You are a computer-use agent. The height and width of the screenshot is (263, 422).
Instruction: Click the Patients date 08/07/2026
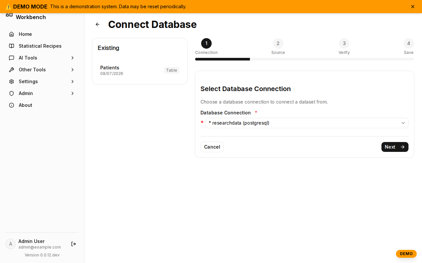point(112,74)
